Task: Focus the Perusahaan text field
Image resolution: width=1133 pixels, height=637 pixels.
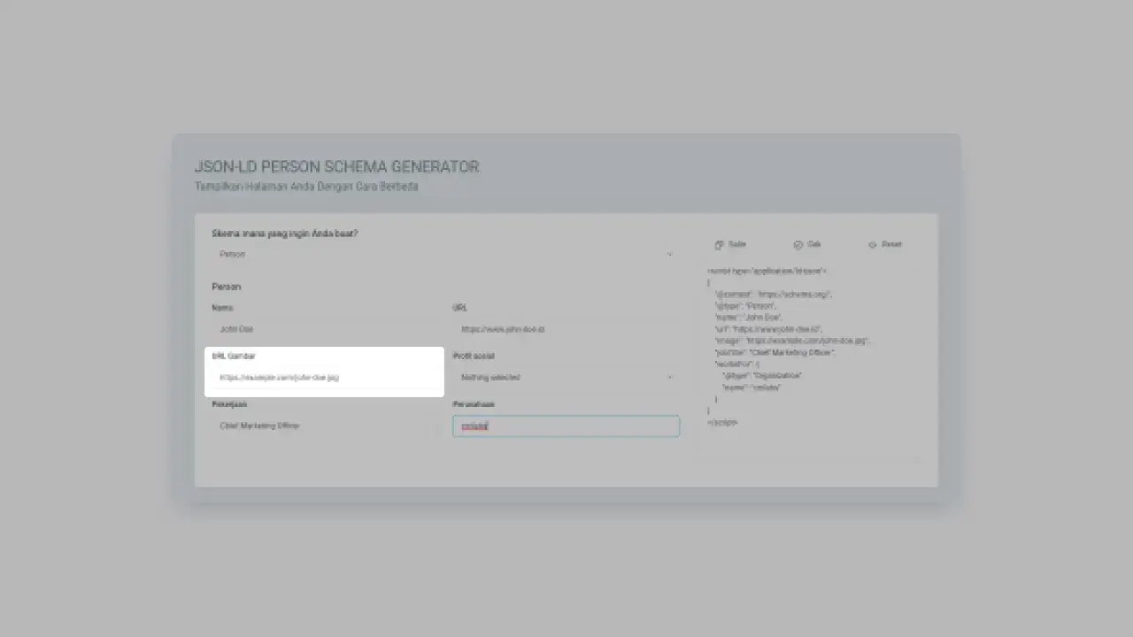Action: [x=566, y=426]
